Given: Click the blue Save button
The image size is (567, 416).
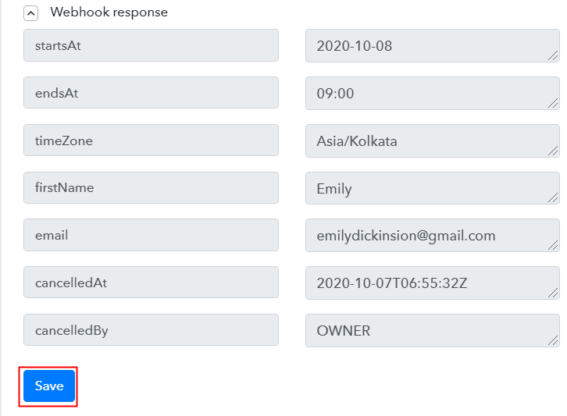Looking at the screenshot, I should (x=49, y=386).
